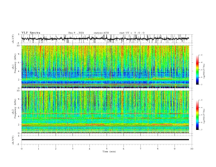The width and height of the screenshot is (216, 167).
Task: Click the "ch.1(V)" axis label
Action: point(13,39)
